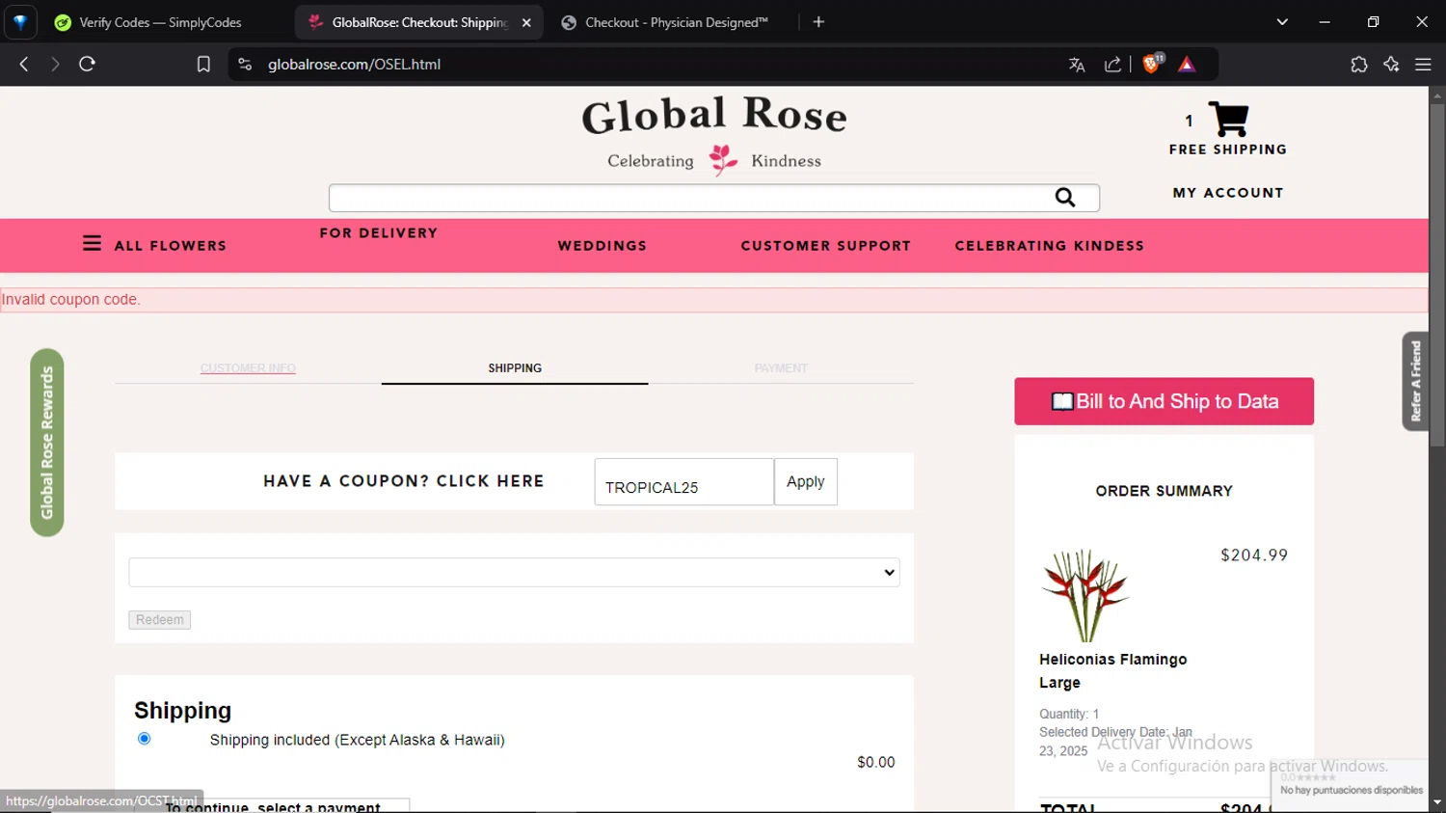
Task: Click the Global Rose logo
Action: pyautogui.click(x=714, y=134)
